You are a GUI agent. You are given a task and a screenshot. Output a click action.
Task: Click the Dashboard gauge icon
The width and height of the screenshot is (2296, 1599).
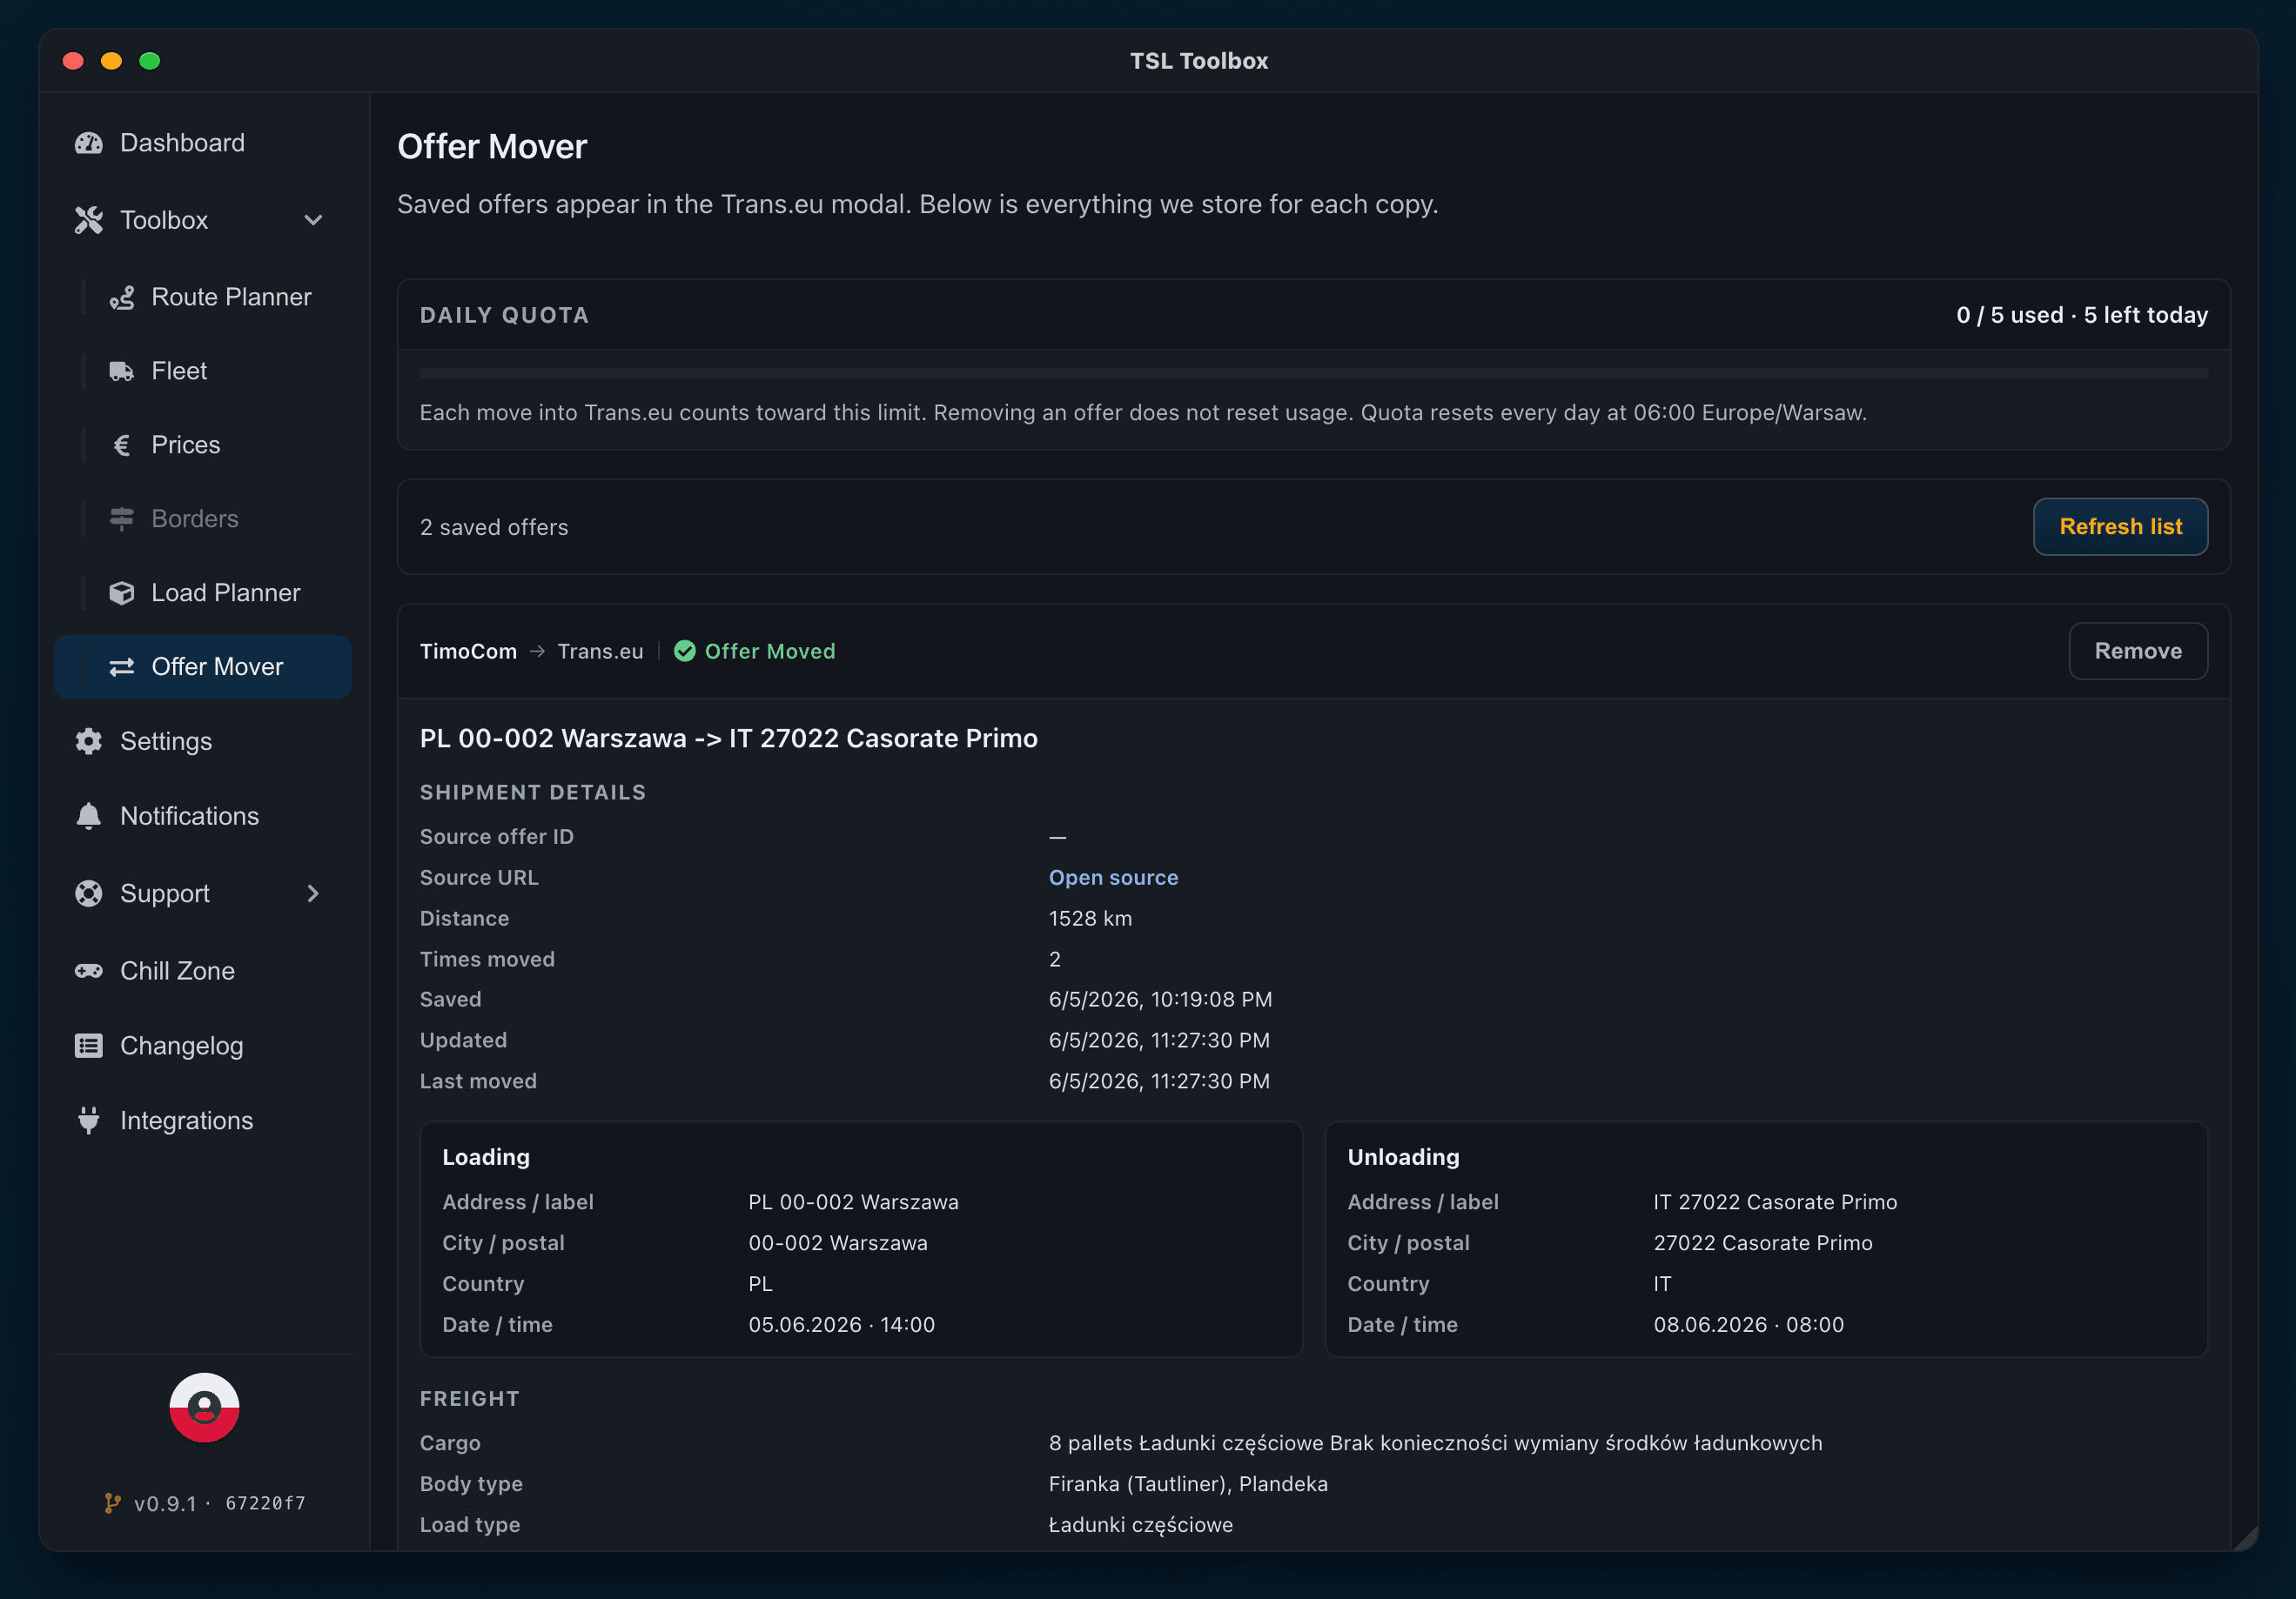(89, 143)
